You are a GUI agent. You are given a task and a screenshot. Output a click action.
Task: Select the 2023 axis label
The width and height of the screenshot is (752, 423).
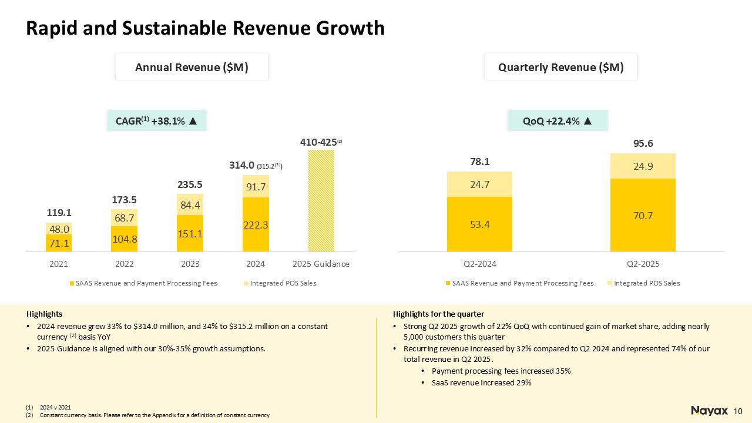tap(190, 264)
